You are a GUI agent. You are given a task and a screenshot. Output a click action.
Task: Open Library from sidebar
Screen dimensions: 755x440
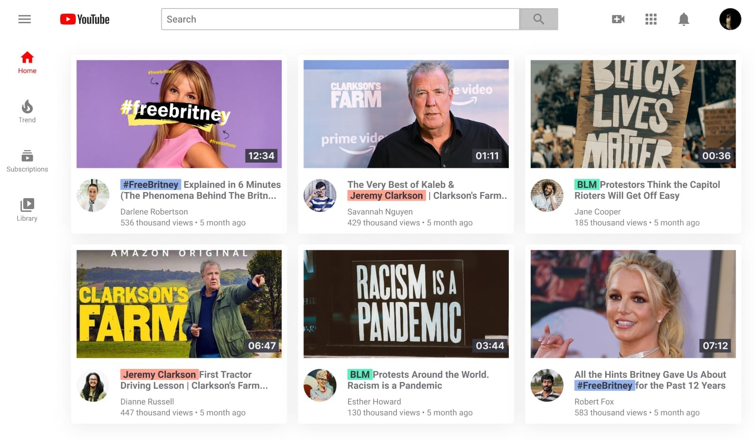click(x=27, y=210)
